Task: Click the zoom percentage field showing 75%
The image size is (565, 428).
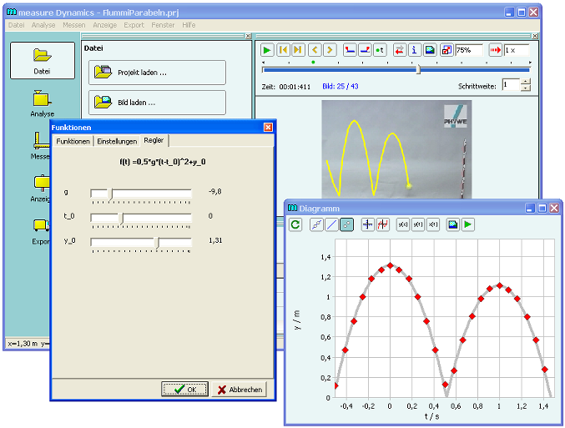Action: point(469,50)
